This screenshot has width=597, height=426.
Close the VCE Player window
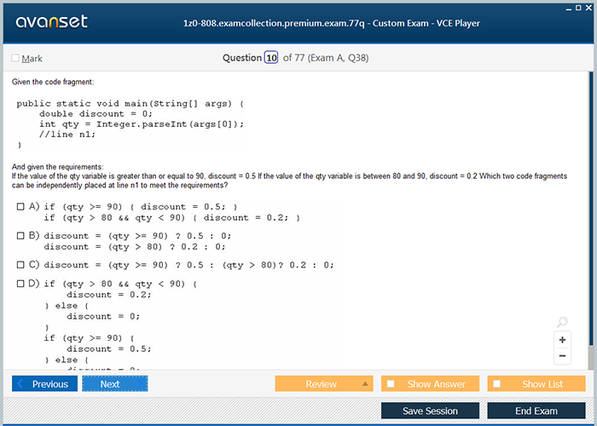(589, 7)
